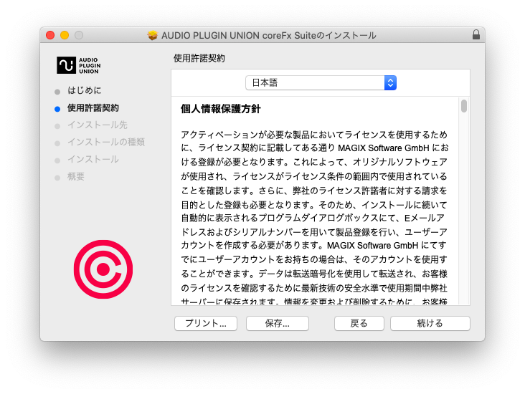525x394 pixels.
Task: Click the text line starting 目的とした登録も必要
Action: pyautogui.click(x=314, y=204)
